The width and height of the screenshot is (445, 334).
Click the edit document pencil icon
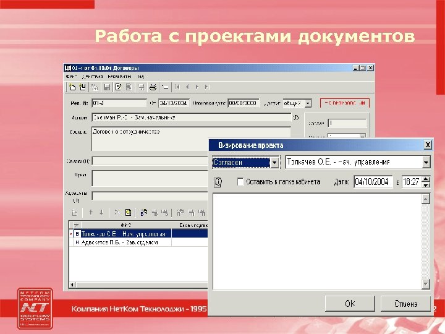click(119, 87)
